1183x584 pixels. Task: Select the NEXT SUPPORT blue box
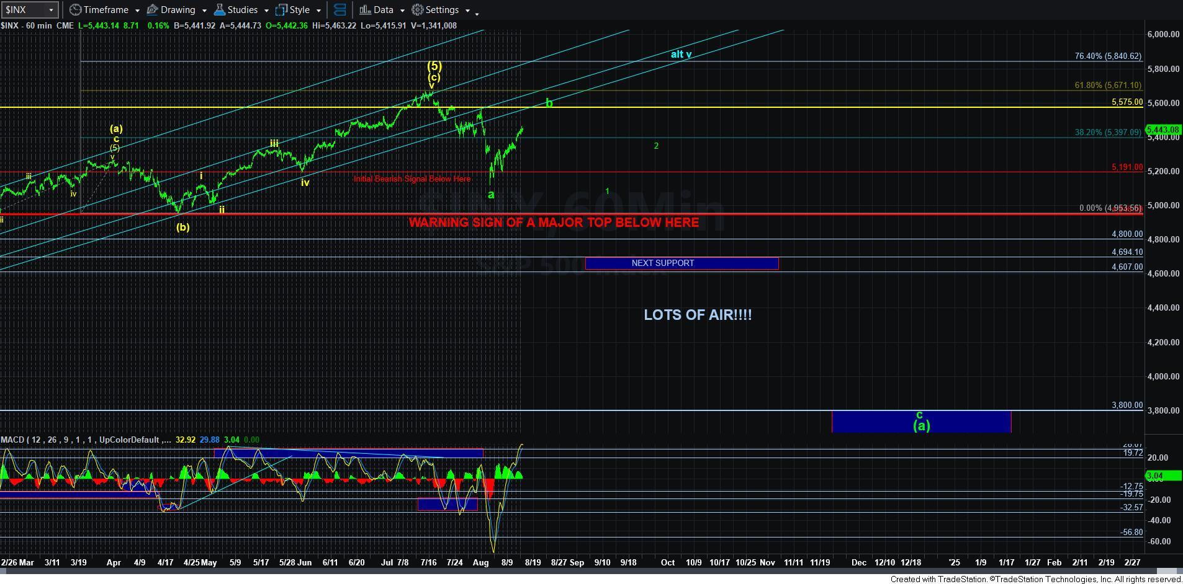click(681, 263)
